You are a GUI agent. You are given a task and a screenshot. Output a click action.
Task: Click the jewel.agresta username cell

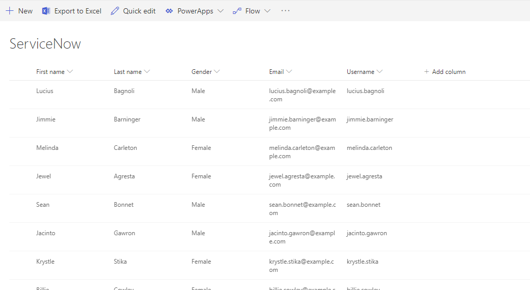364,176
